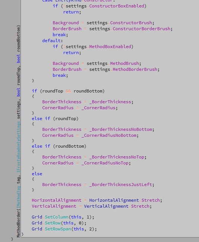Viewport: 199px width, 242px height.
Task: Click the && operator in roundTop condition
Action: coord(68,91)
